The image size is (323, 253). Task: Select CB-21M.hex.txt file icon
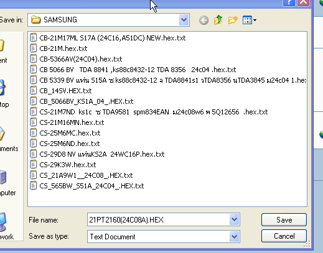(33, 48)
